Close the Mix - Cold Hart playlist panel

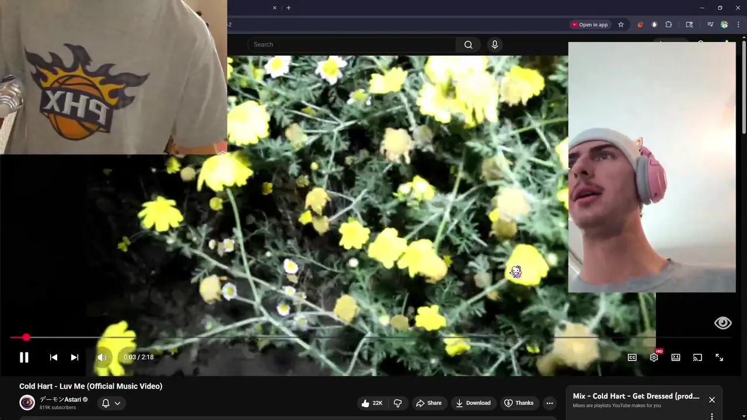(x=712, y=400)
